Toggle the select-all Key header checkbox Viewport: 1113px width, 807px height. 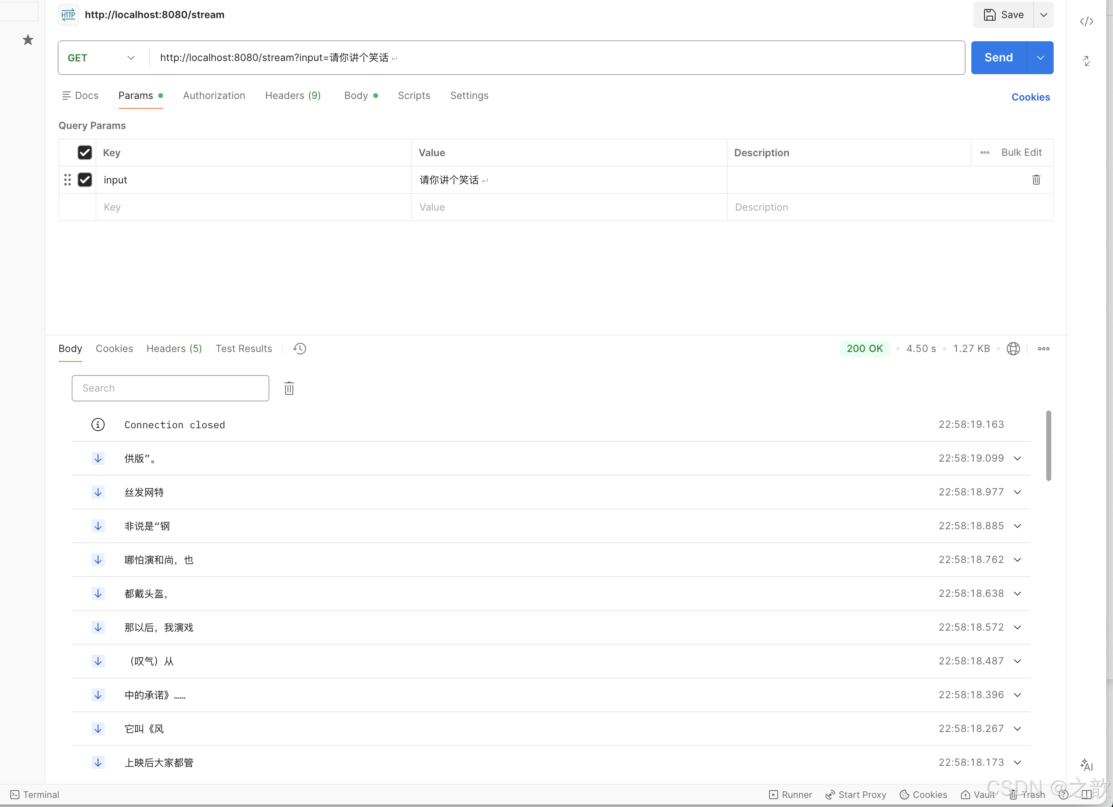pyautogui.click(x=85, y=152)
